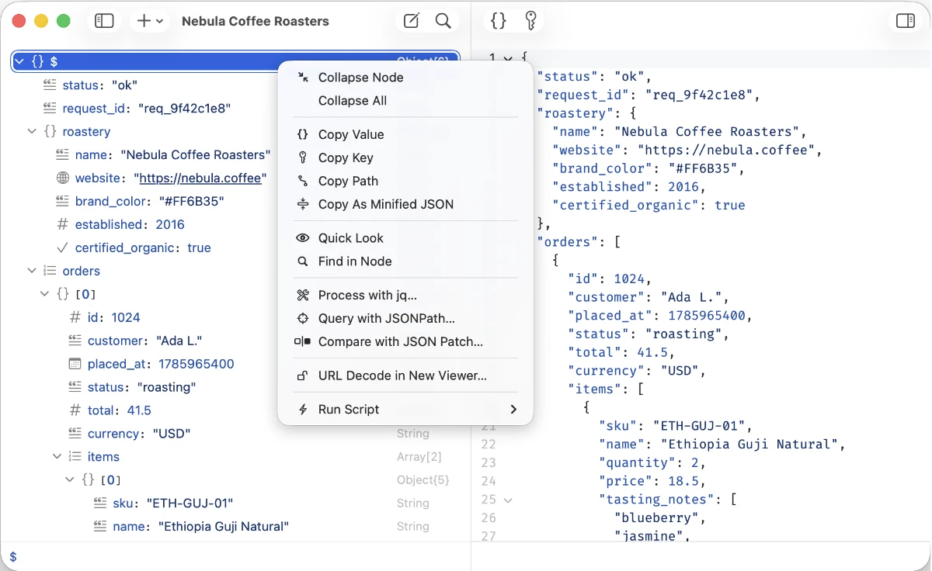Toggle the left sidebar panel icon
This screenshot has height=571, width=932.
pyautogui.click(x=104, y=21)
